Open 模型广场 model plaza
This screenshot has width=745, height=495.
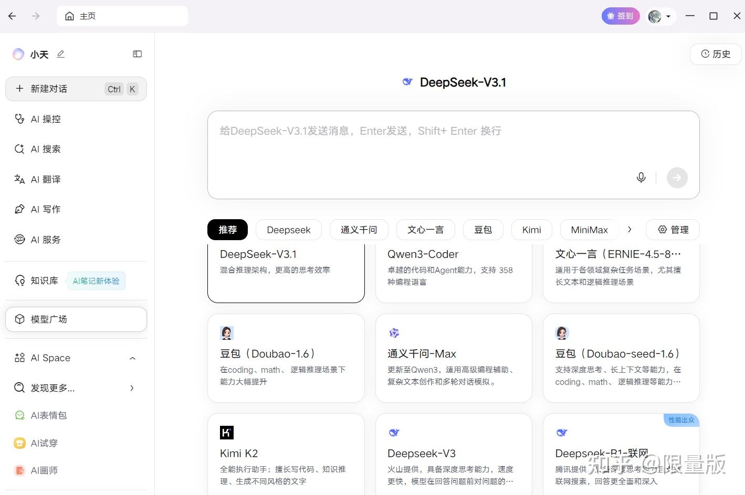pyautogui.click(x=76, y=319)
